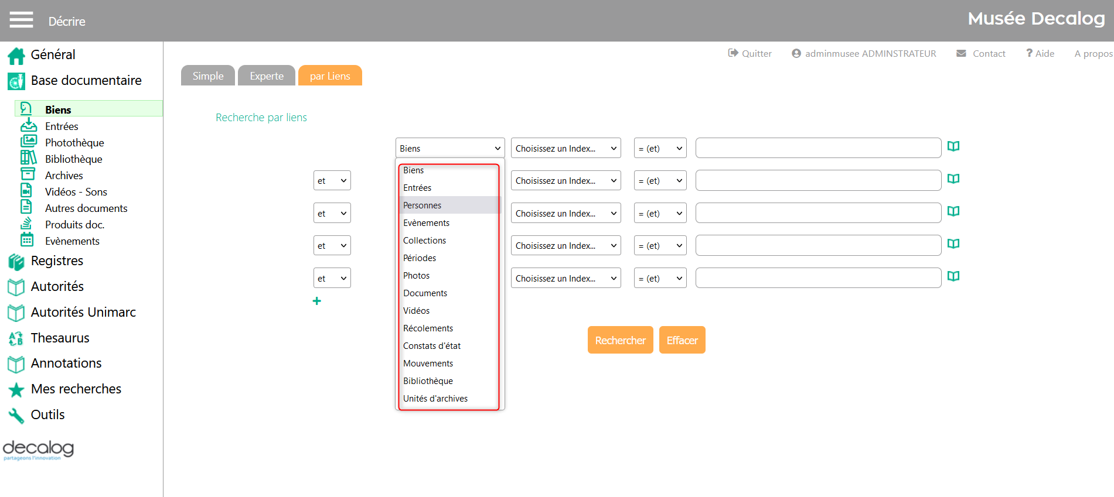Click the first search value text field
This screenshot has height=497, width=1114.
pyautogui.click(x=817, y=149)
